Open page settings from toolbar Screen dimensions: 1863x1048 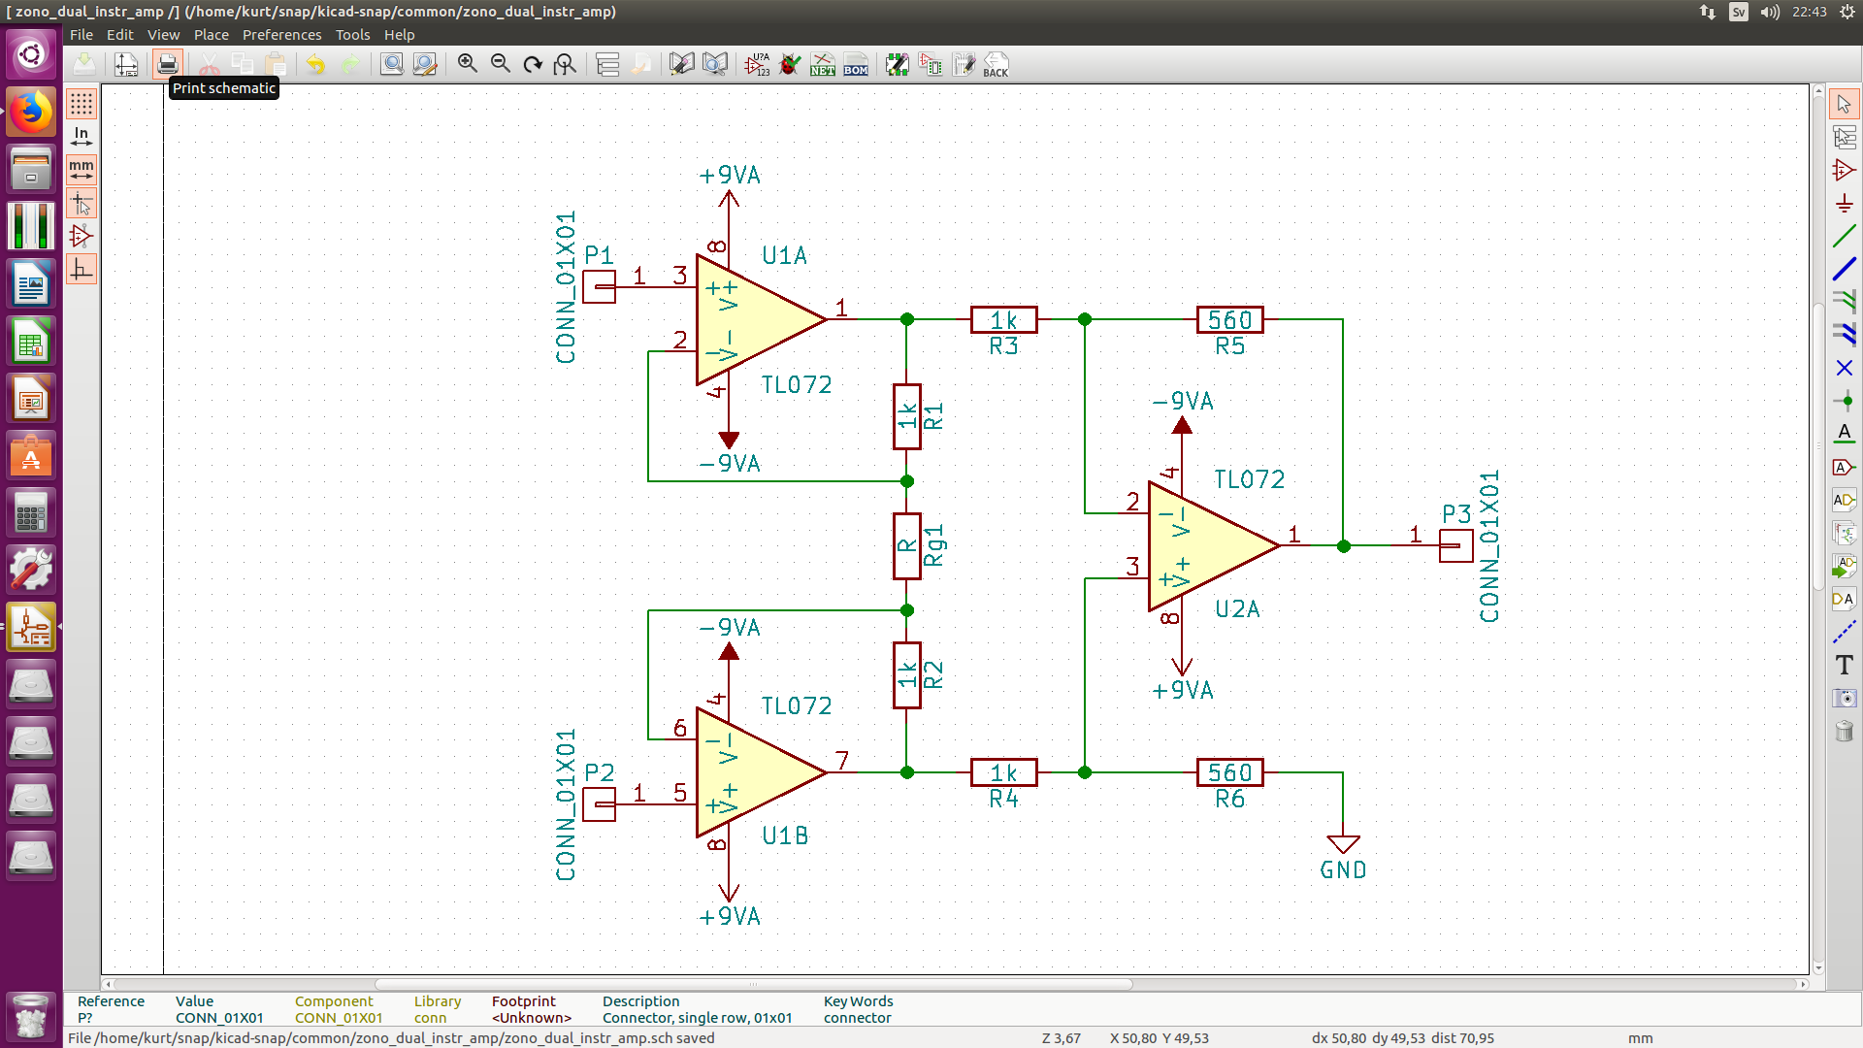pos(126,64)
